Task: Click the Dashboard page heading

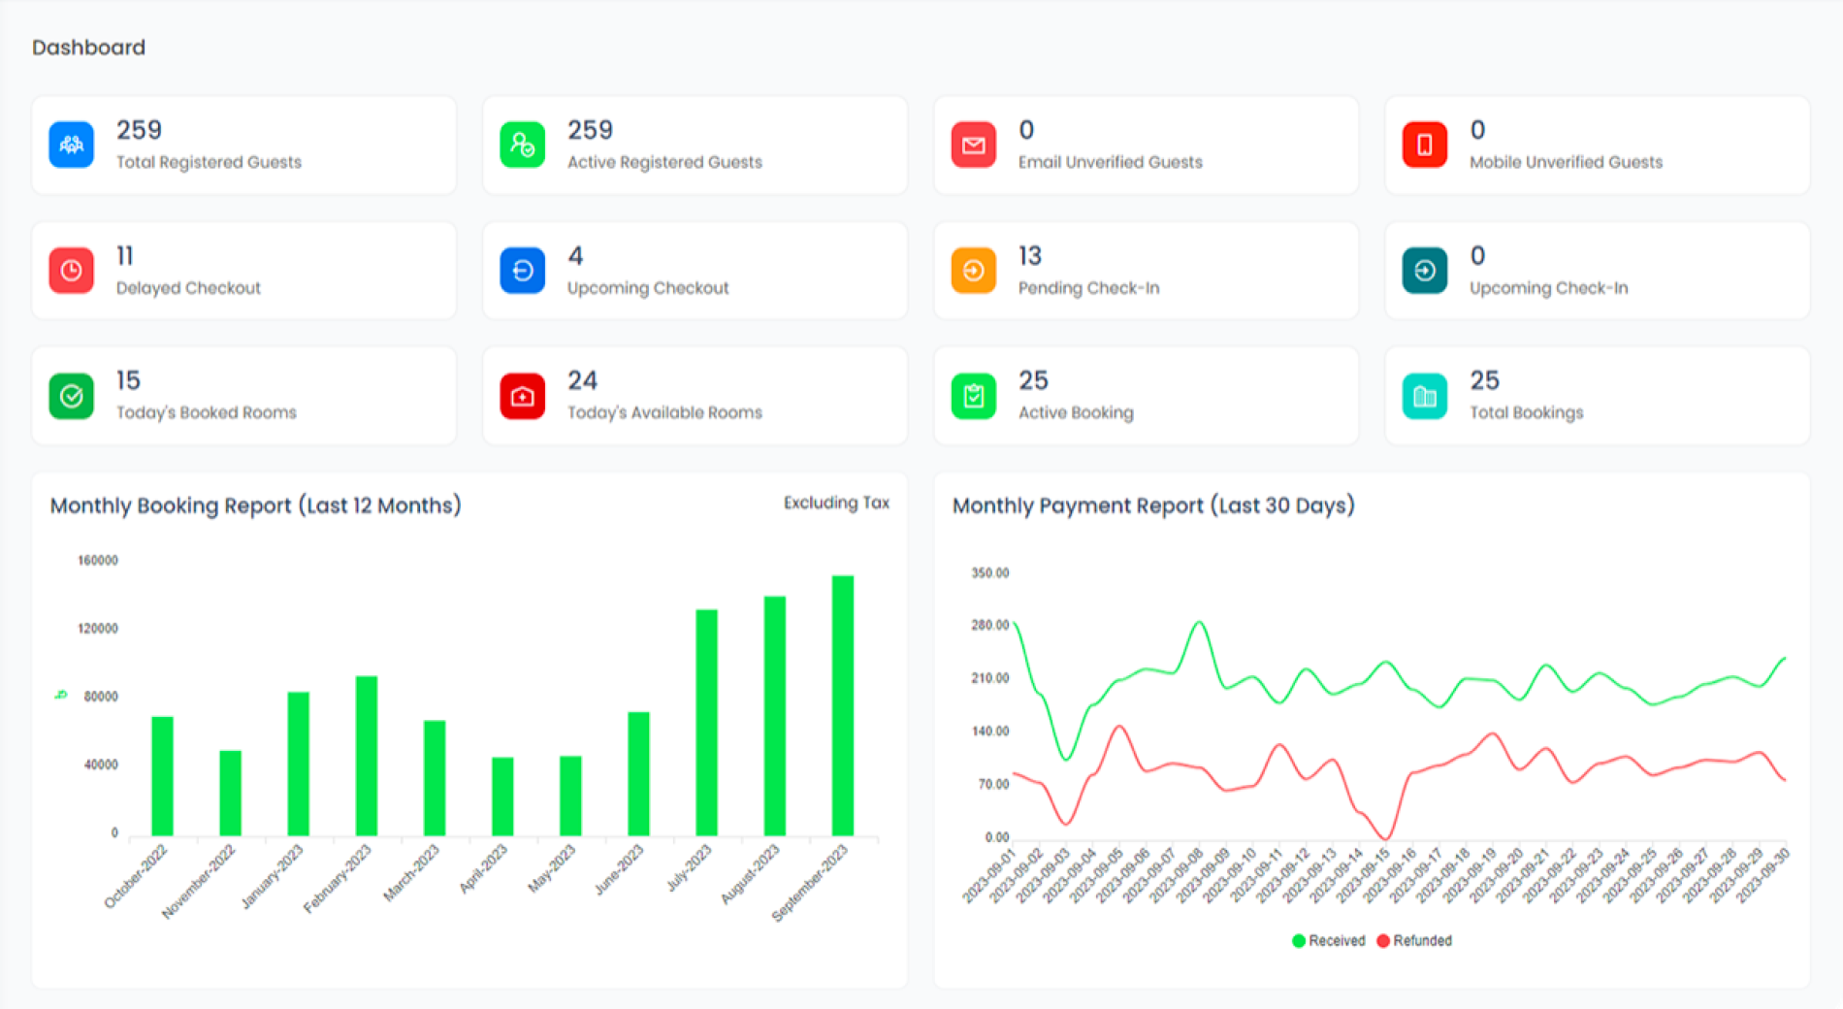Action: [x=88, y=48]
